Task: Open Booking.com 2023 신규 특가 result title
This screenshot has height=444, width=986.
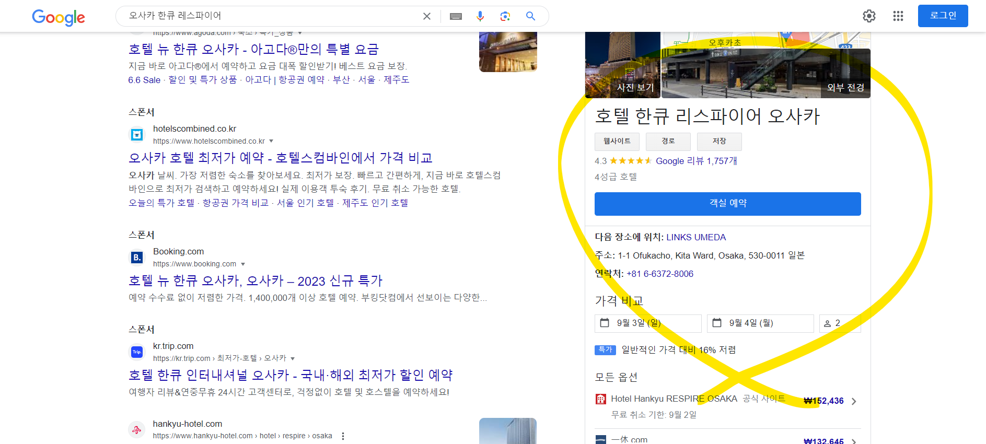Action: 256,281
